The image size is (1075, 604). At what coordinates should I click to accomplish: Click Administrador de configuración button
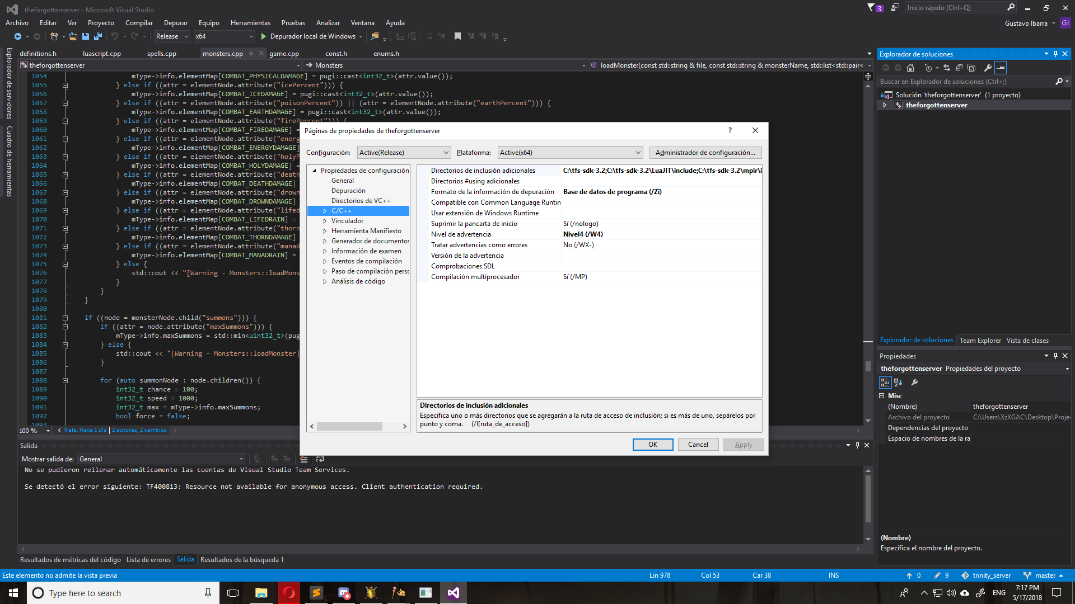(x=705, y=153)
